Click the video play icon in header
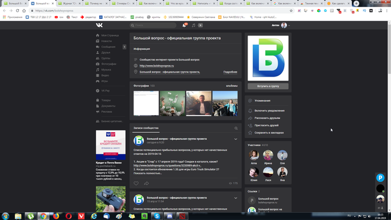This screenshot has width=391, height=220. (x=200, y=25)
